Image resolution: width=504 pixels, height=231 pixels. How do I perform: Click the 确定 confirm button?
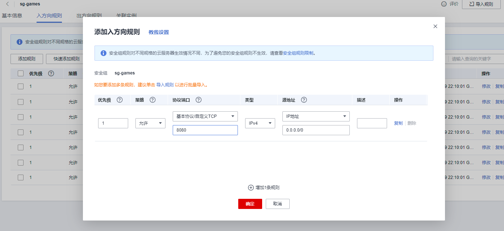click(250, 204)
